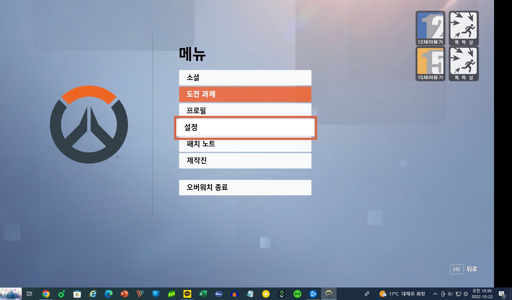The image size is (512, 300).
Task: Open the 프로필 menu entry
Action: 245,110
